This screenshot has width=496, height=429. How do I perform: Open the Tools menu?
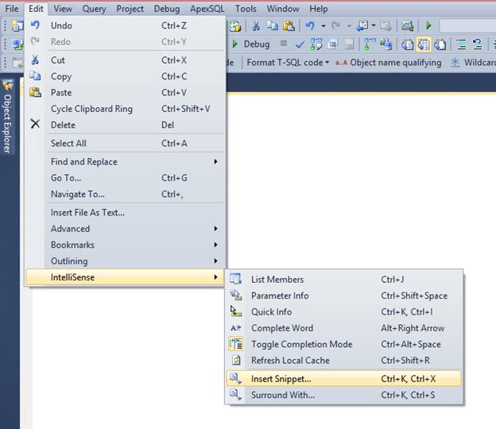246,9
